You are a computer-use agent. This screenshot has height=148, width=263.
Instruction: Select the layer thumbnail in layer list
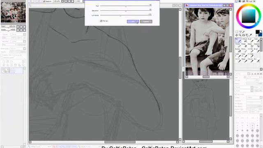coord(7,70)
